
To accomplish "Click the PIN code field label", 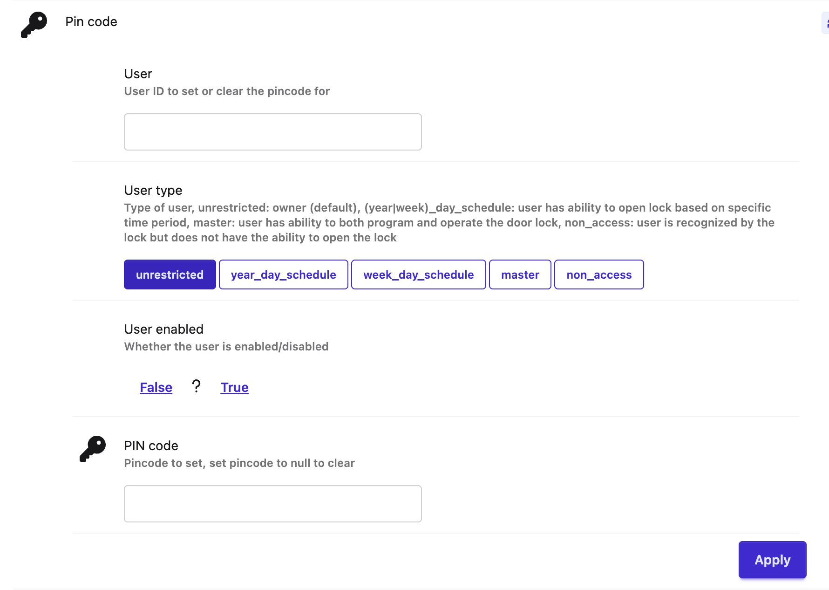I will [x=151, y=446].
